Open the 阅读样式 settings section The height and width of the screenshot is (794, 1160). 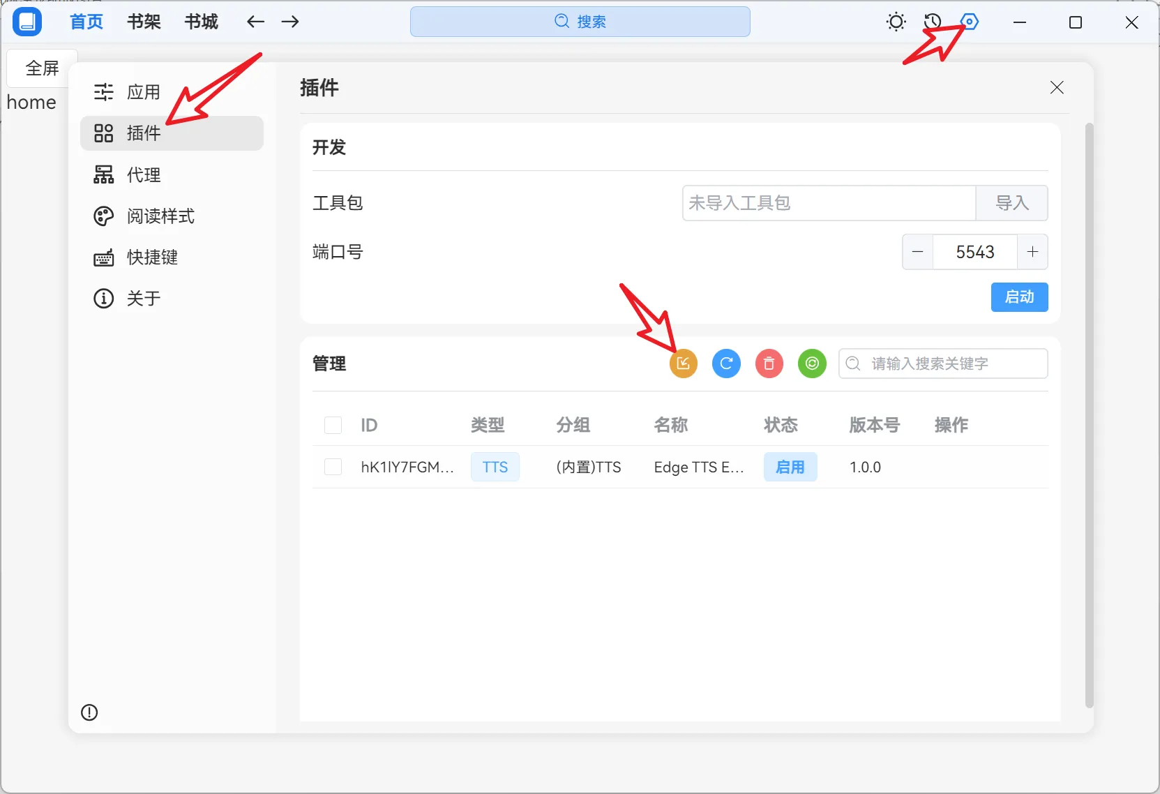coord(172,216)
